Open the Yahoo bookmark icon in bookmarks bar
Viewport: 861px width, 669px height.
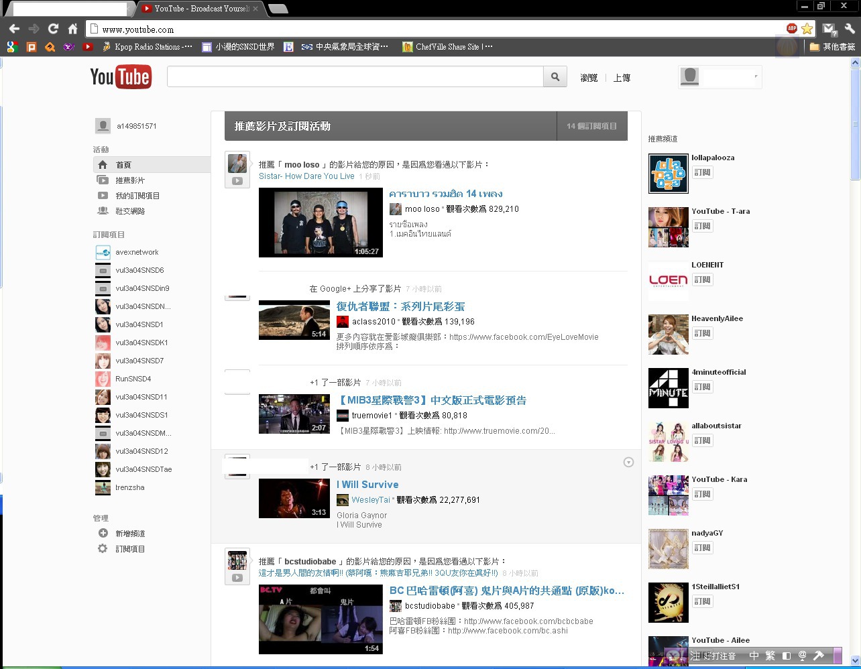[68, 47]
